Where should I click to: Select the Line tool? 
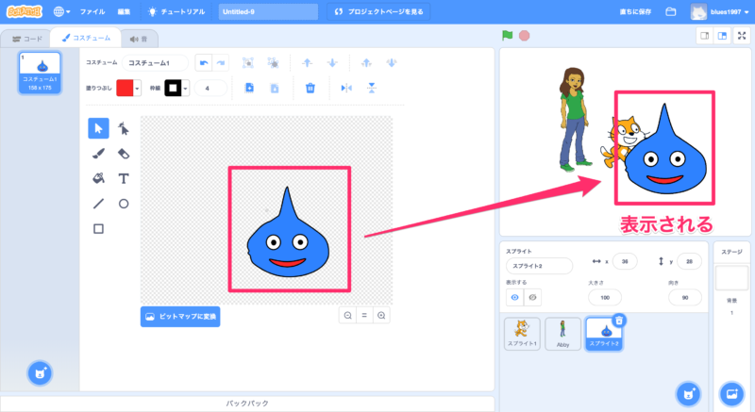(98, 203)
